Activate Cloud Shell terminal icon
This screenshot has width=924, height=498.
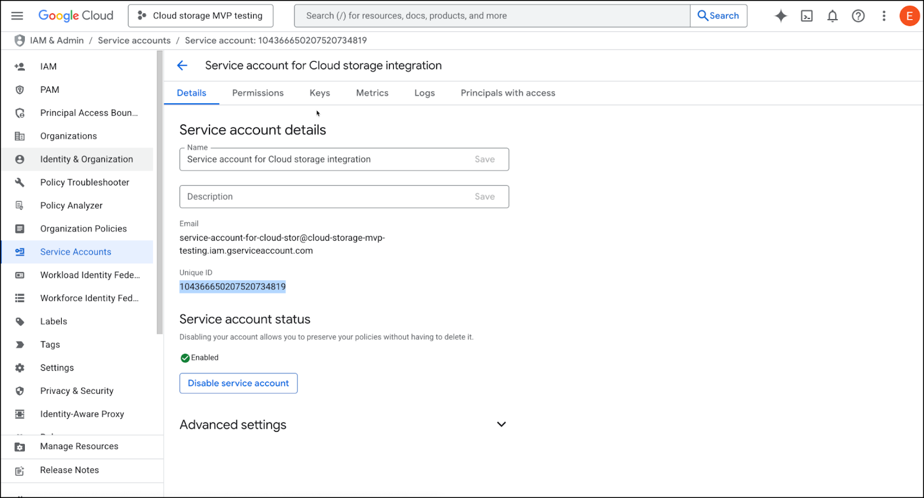[806, 16]
